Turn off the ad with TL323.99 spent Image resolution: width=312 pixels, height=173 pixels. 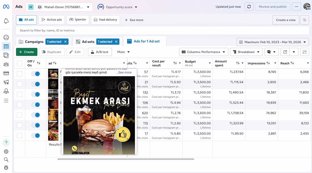click(36, 125)
